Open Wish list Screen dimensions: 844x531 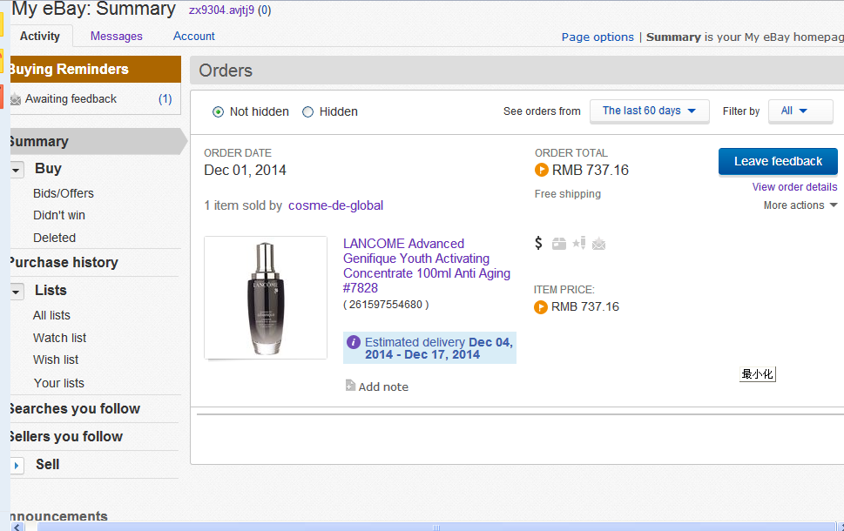coord(56,360)
